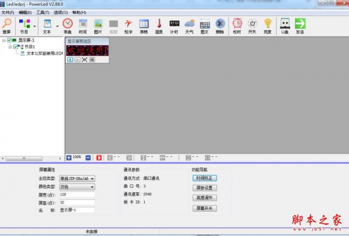Click the horizontal scrollbar under the tree panel
The width and height of the screenshot is (349, 236).
32,158
